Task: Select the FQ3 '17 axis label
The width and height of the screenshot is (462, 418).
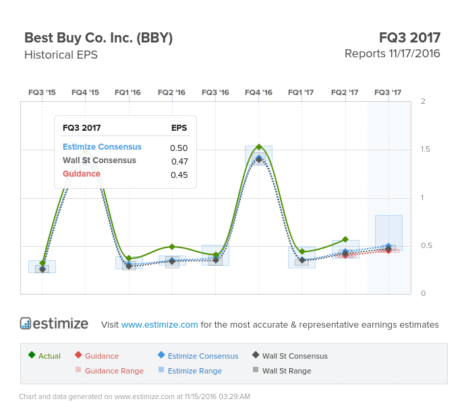Action: pos(388,92)
